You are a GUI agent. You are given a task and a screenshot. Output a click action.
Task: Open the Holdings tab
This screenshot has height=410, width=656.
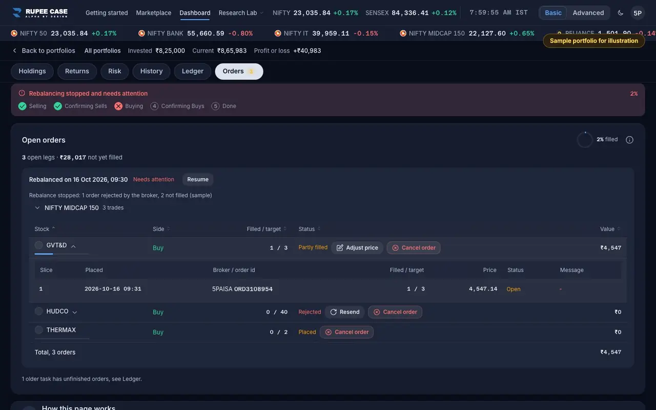coord(32,71)
